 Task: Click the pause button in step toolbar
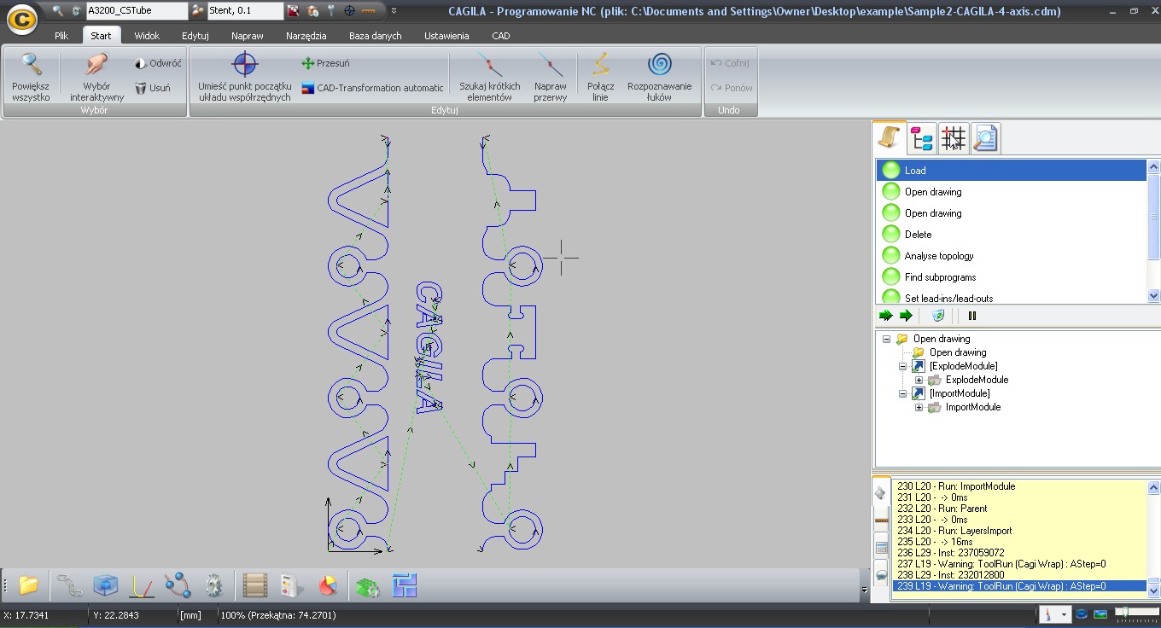(971, 316)
